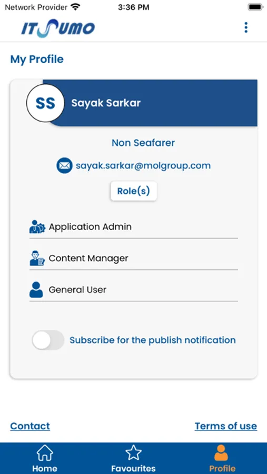Open the Terms of use link

pyautogui.click(x=226, y=426)
